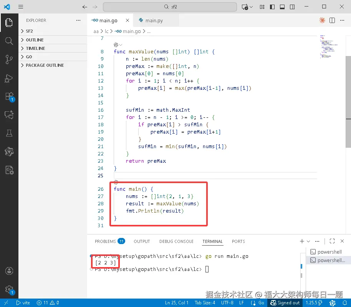Change file encoding 'UTF-8'
Screen dimensions: 351x307
pos(227,303)
